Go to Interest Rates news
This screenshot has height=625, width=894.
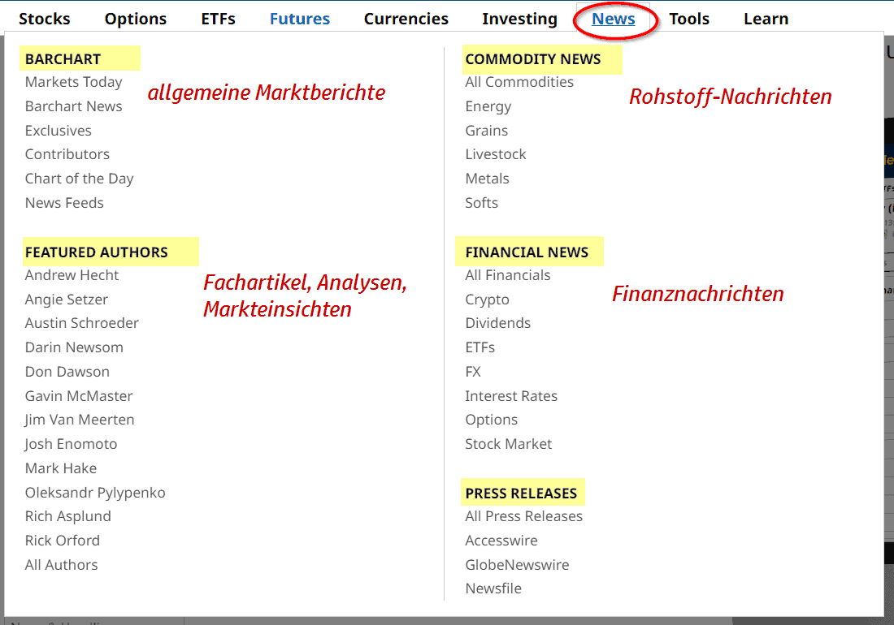click(x=511, y=396)
